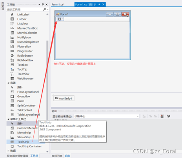
Task: Select the ProgressBar icon
Action: pos(12,51)
